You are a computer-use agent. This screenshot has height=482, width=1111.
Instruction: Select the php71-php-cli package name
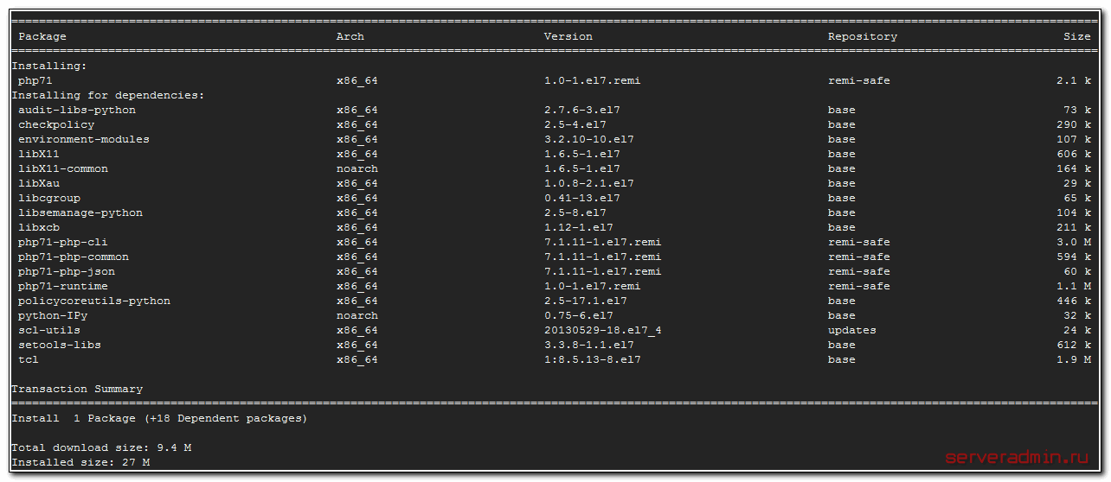[63, 242]
